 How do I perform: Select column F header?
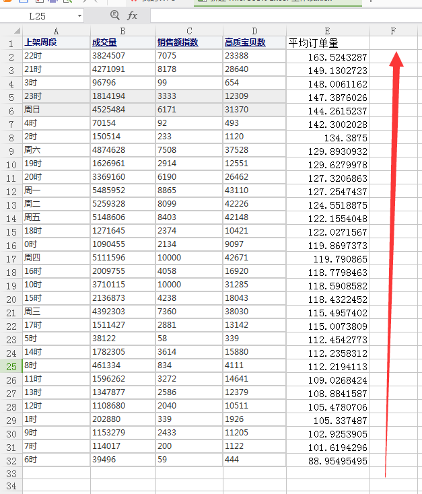393,30
